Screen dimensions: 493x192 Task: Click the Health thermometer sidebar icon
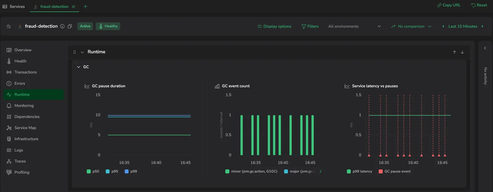[9, 61]
